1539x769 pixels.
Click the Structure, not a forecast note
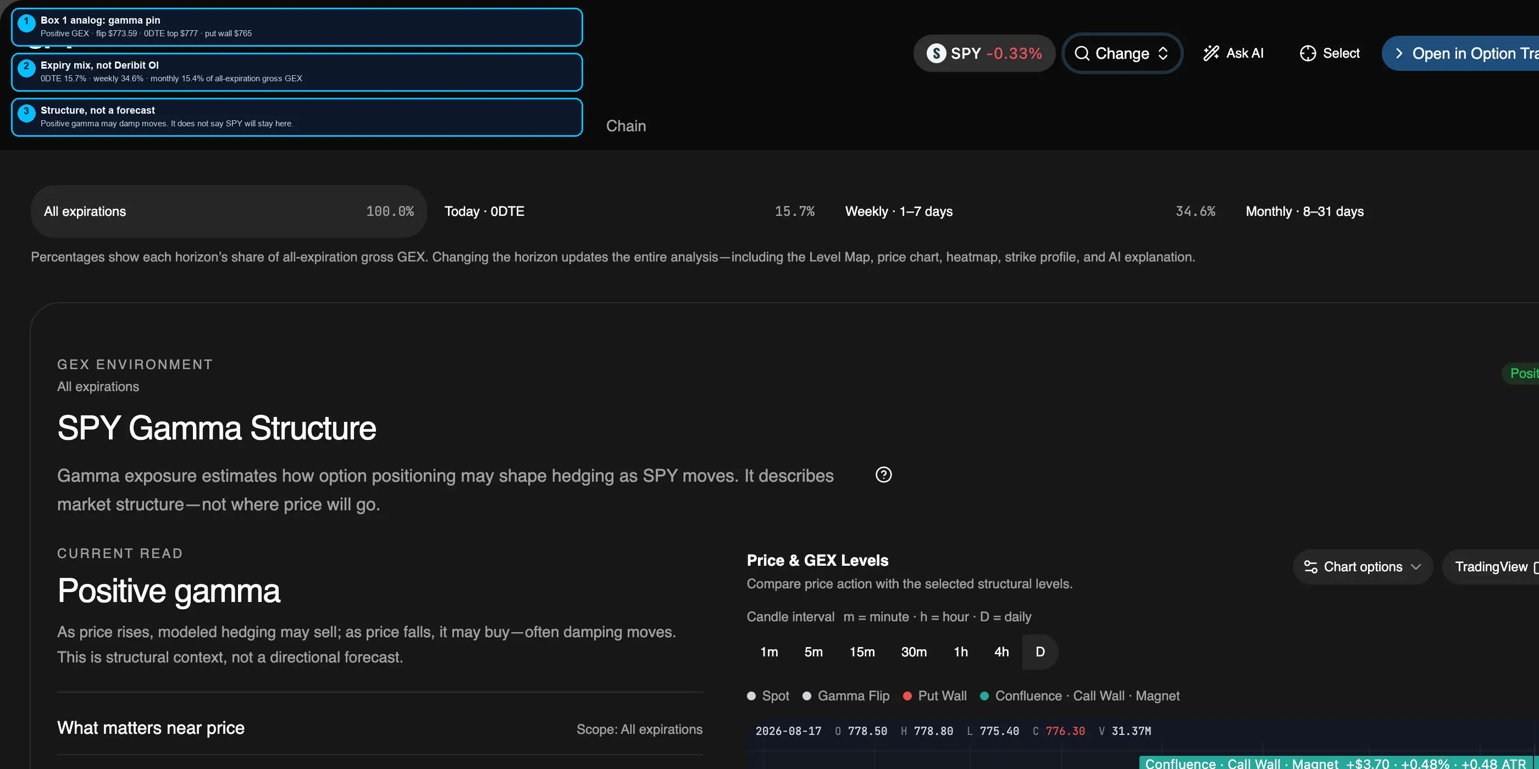click(x=297, y=117)
